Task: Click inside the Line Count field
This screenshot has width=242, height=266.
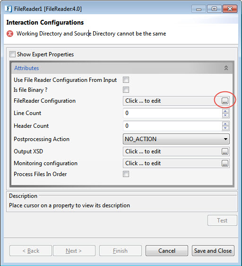Action: tap(173, 113)
